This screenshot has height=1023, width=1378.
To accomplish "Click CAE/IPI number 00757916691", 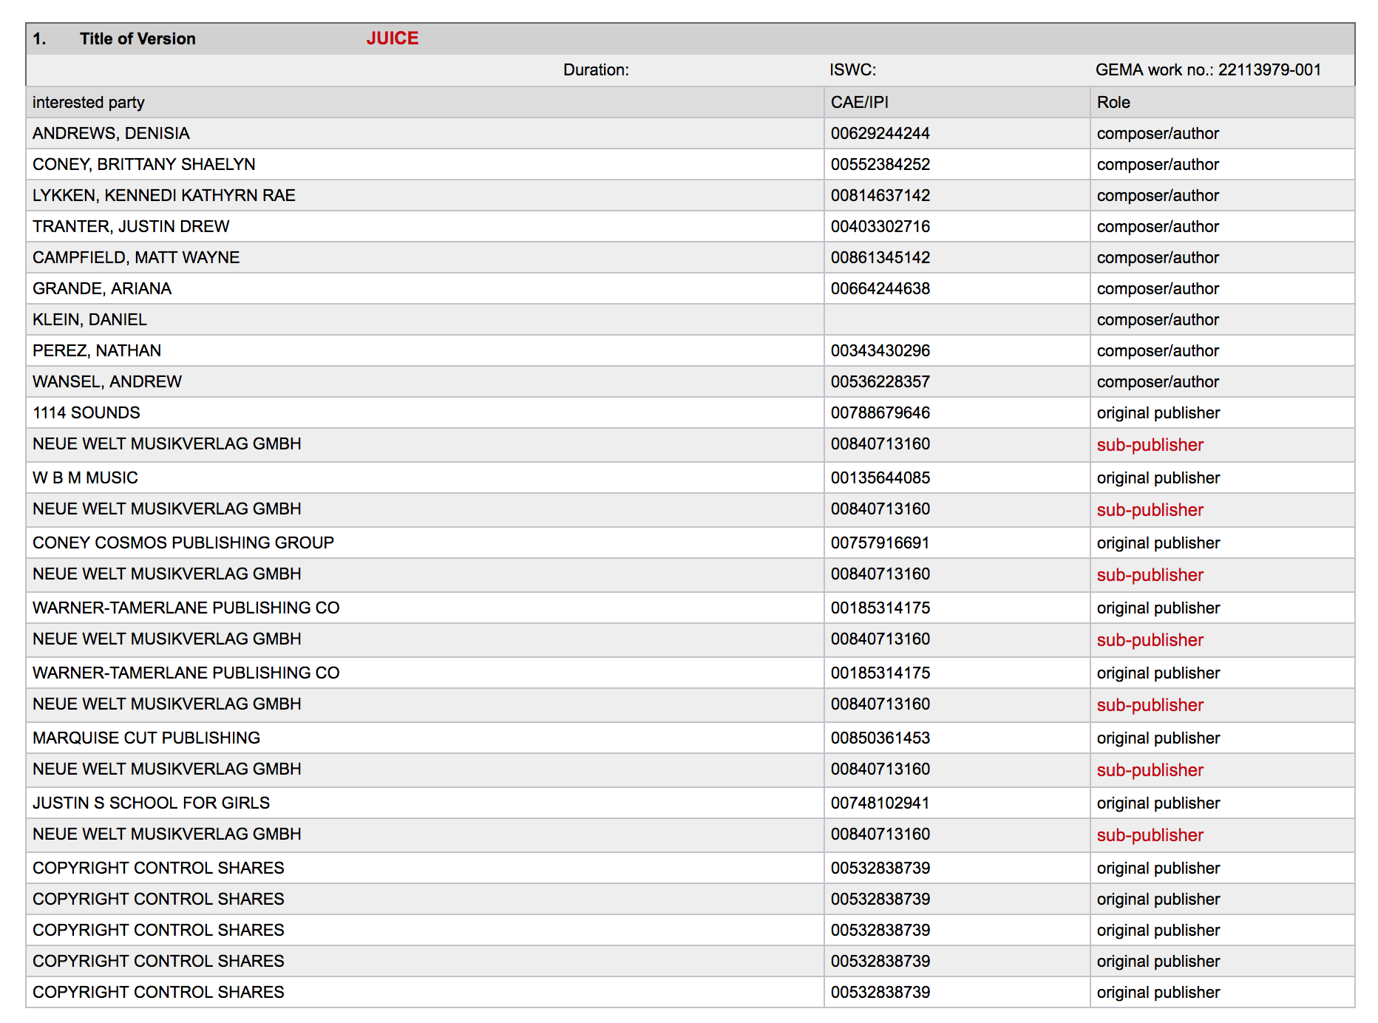I will [880, 543].
